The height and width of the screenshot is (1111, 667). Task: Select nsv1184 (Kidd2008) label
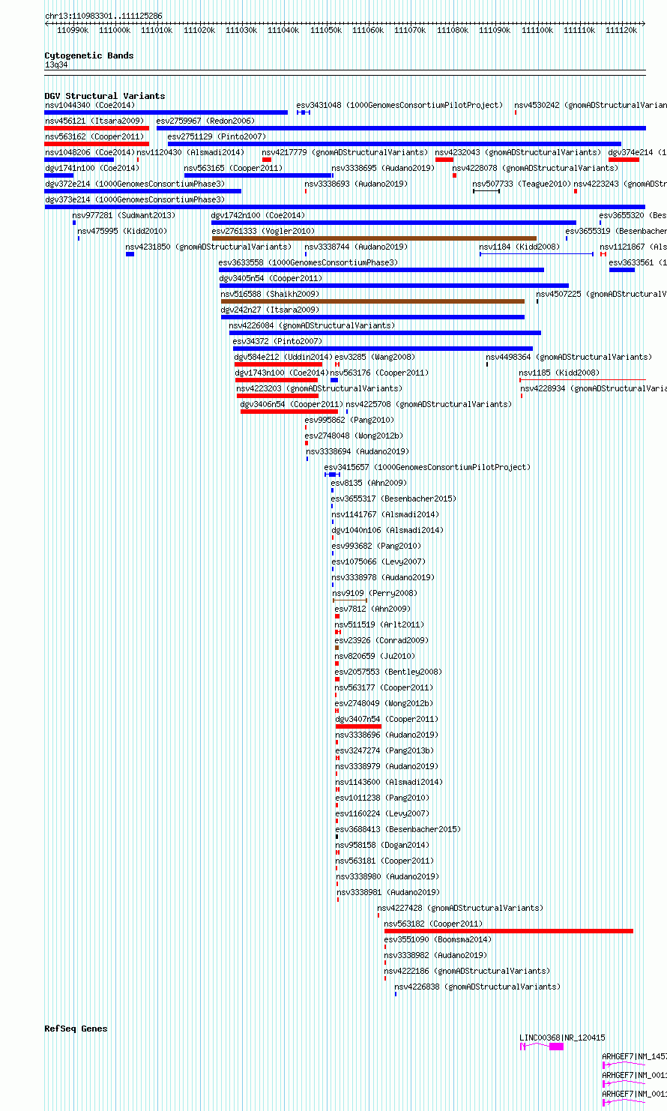pos(519,247)
